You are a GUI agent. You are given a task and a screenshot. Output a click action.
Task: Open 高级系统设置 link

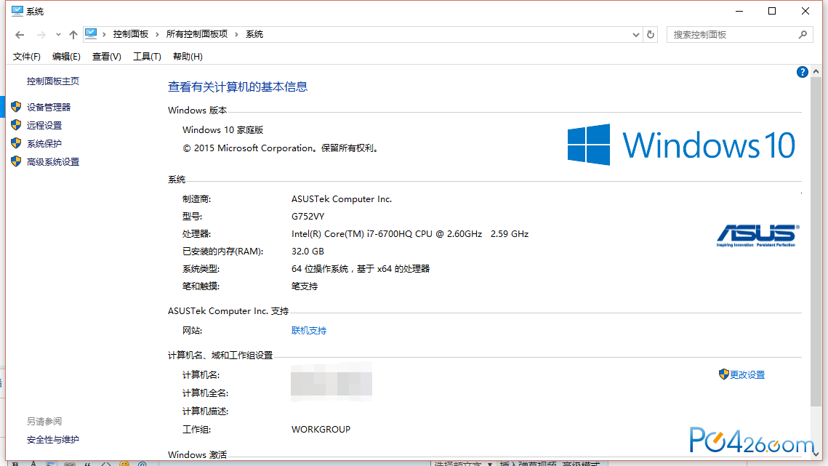click(53, 162)
